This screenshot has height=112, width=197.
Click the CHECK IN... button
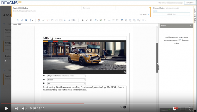[x=171, y=14]
